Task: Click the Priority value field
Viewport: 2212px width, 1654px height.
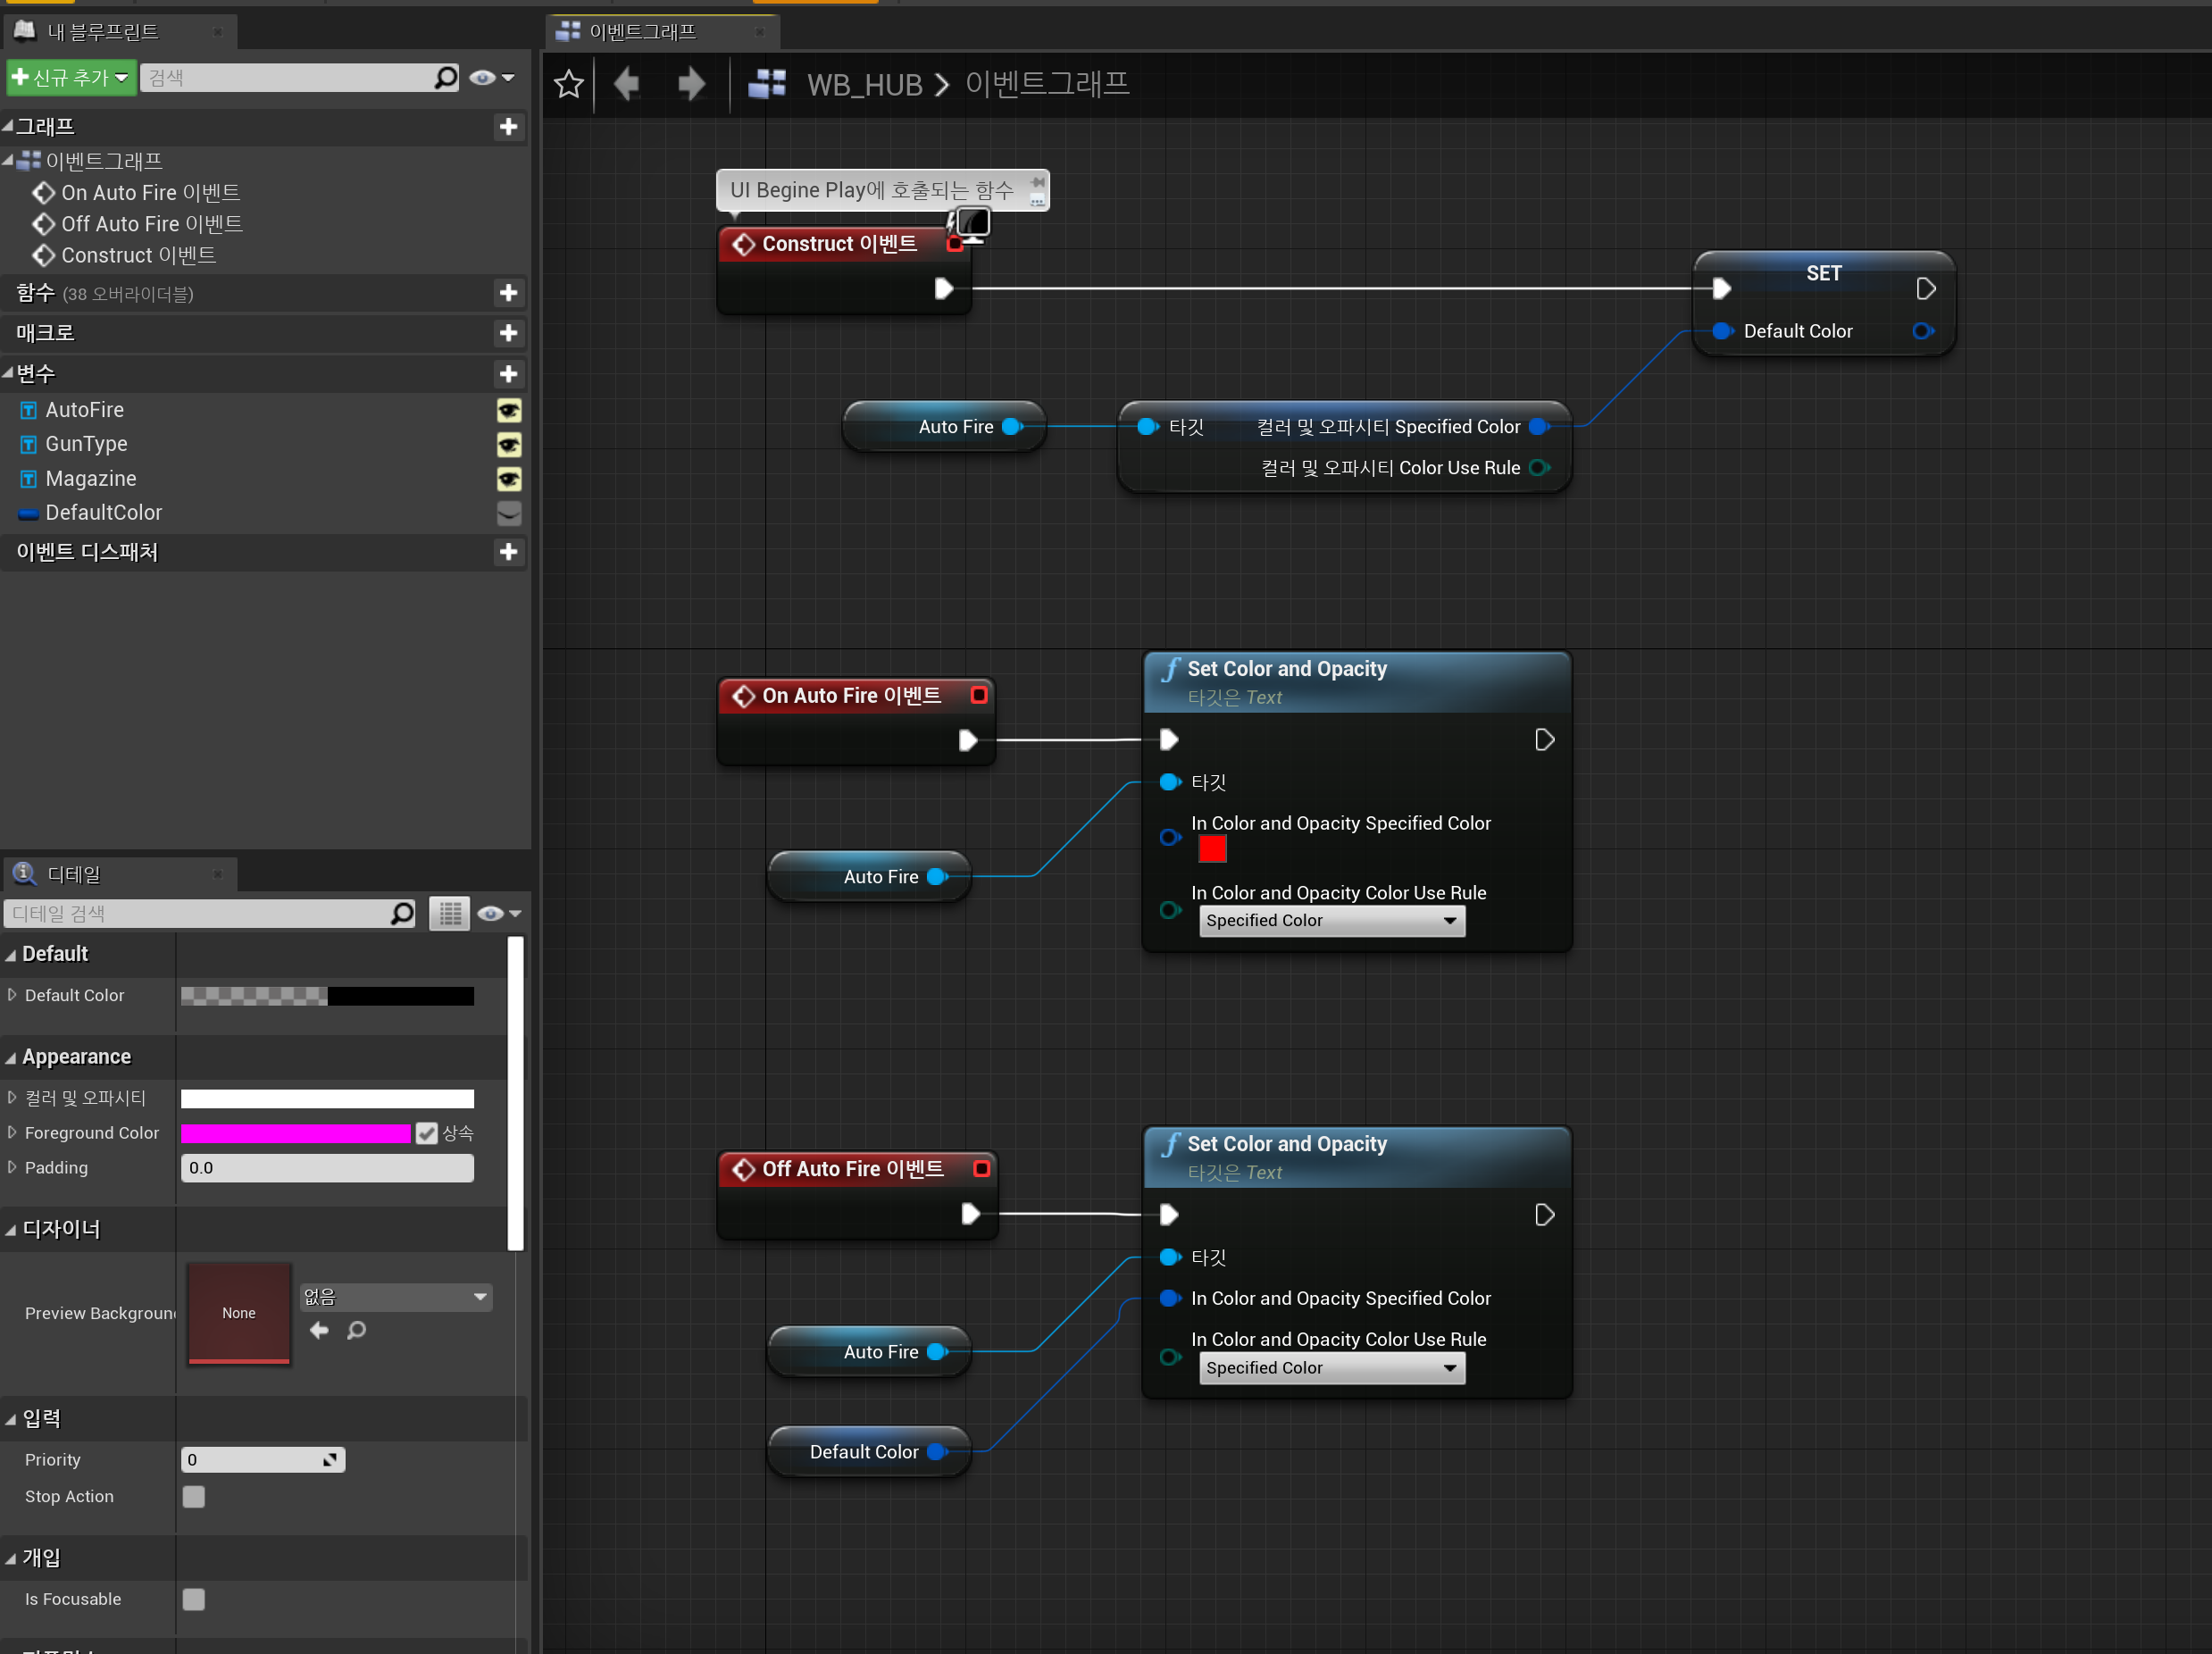Action: tap(263, 1460)
